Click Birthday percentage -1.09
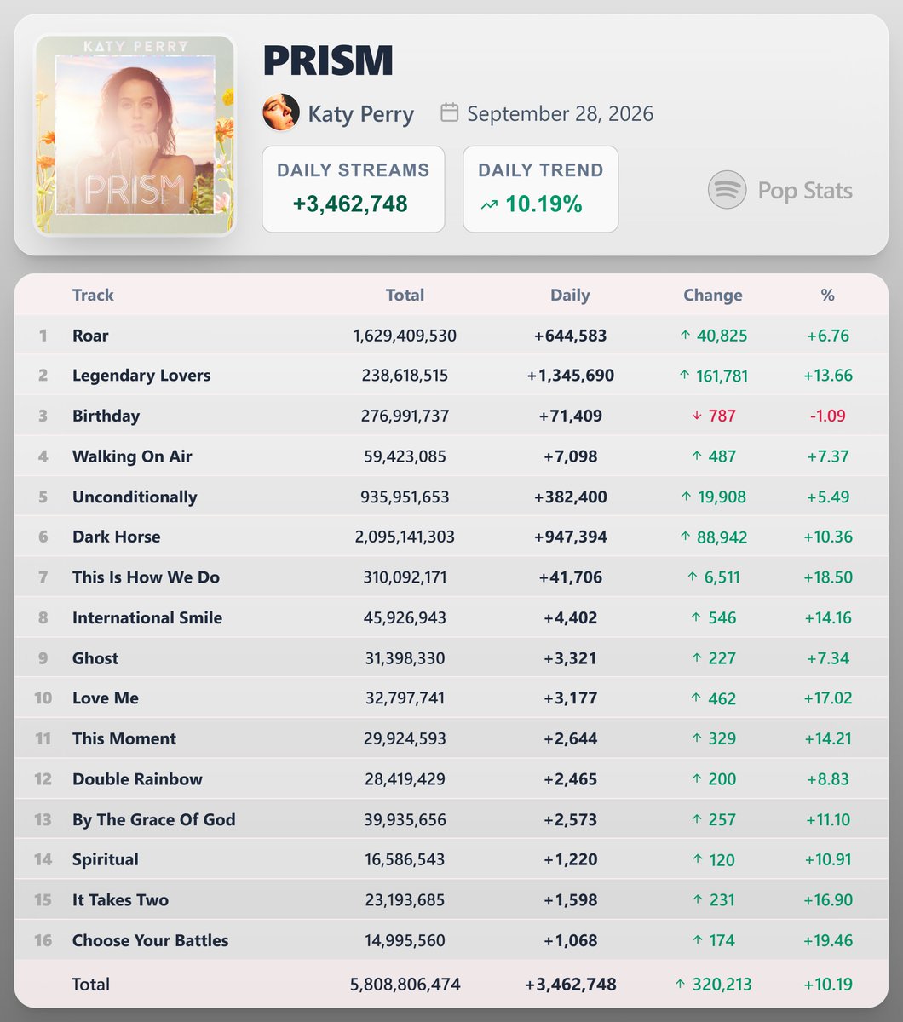Viewport: 903px width, 1022px height. [828, 416]
